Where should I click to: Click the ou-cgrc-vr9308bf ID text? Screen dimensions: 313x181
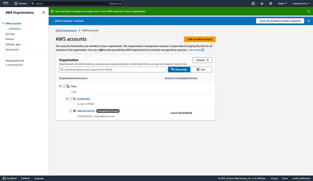[x=86, y=104]
